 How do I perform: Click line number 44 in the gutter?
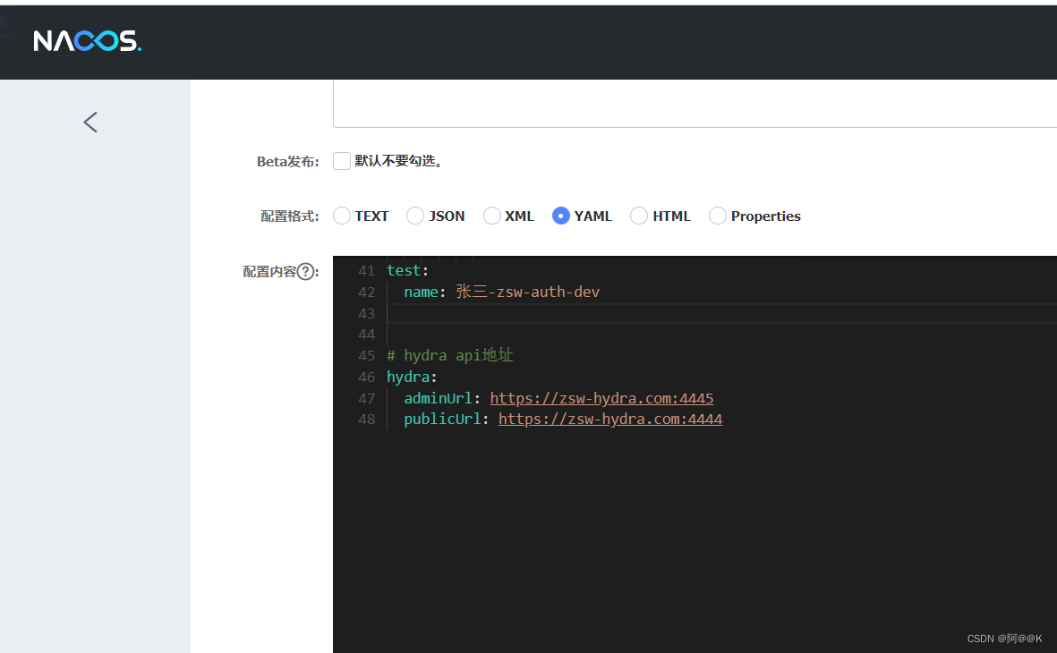[x=366, y=335]
